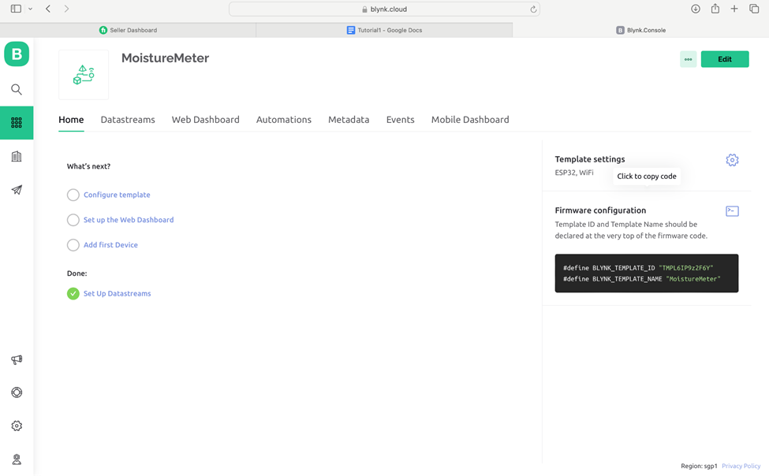
Task: Click the green Edit button
Action: pyautogui.click(x=724, y=59)
